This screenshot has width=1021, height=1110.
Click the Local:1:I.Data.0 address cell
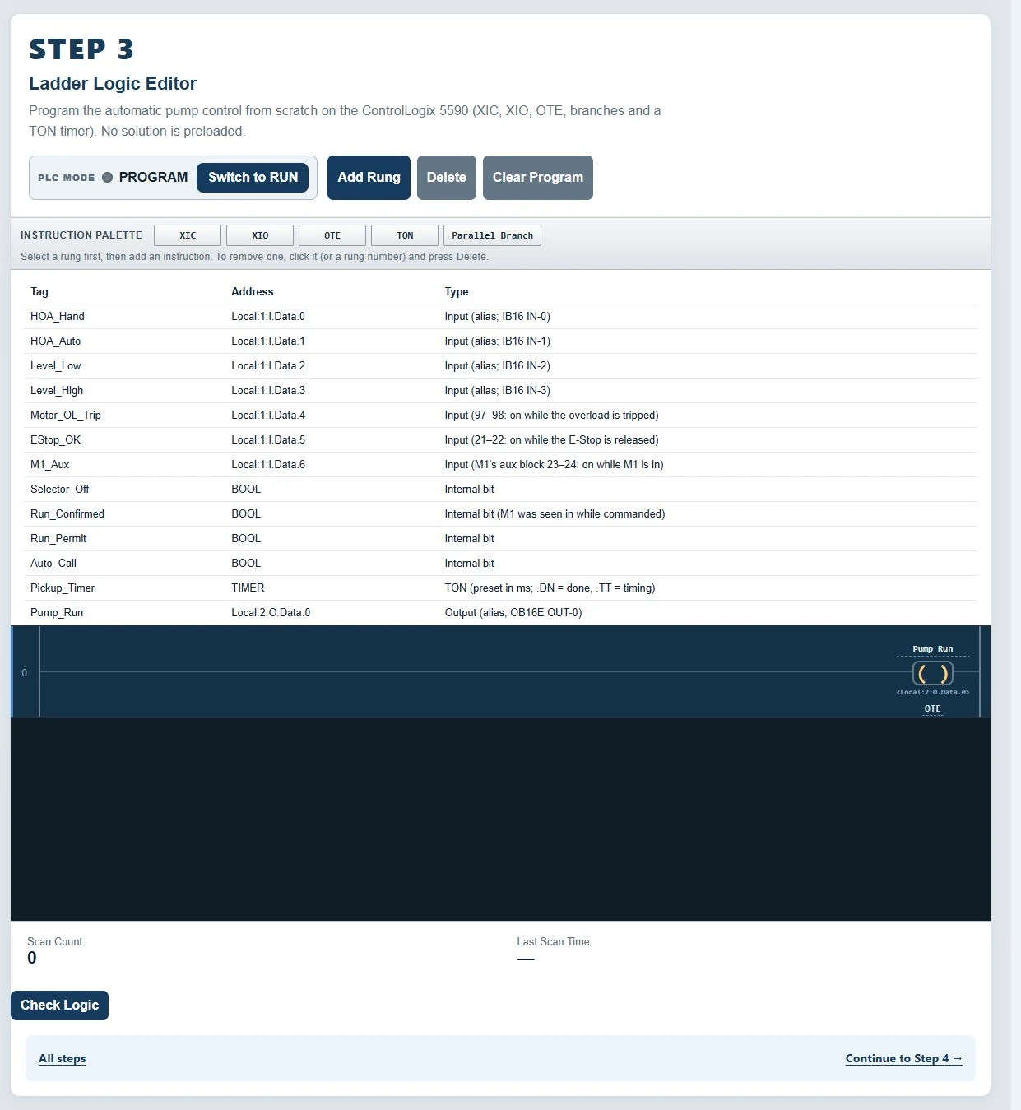(268, 317)
